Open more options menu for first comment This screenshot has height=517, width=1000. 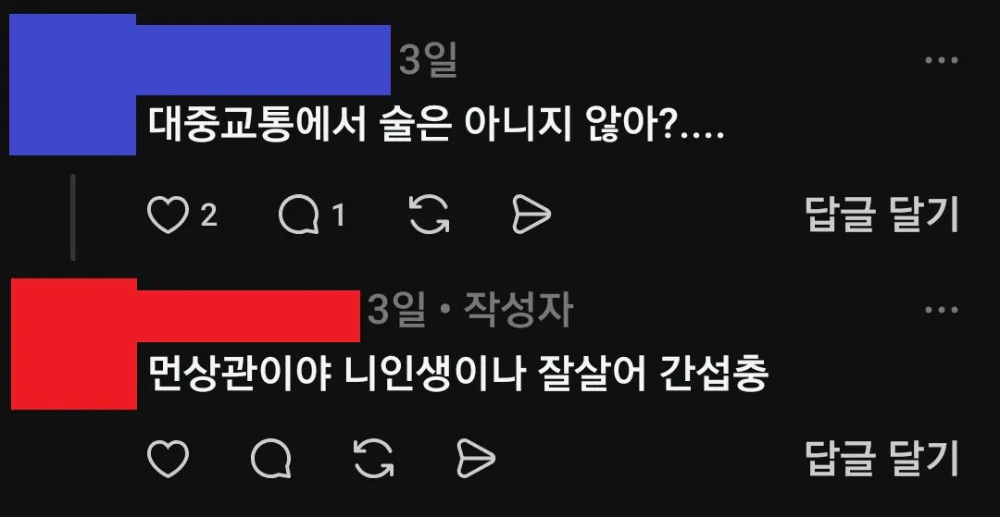[942, 60]
